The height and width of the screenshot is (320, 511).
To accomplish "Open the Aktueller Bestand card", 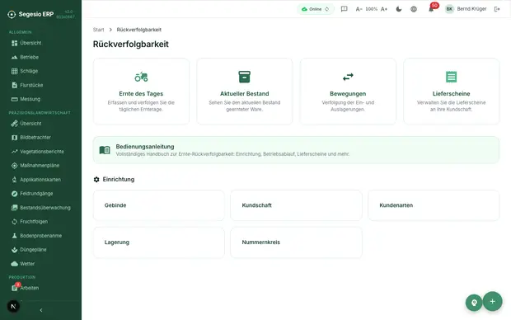I will point(245,92).
